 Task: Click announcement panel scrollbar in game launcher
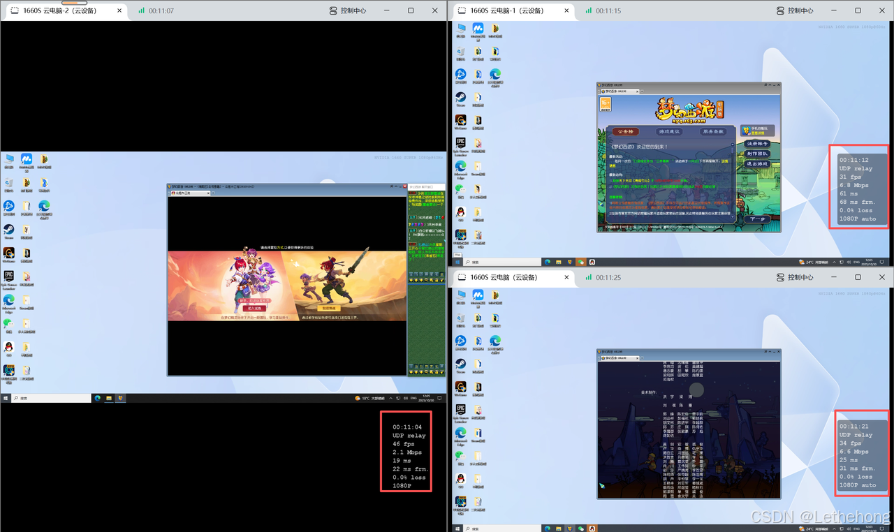(x=733, y=182)
